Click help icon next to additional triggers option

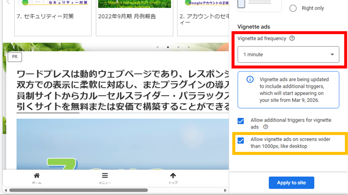pyautogui.click(x=266, y=127)
